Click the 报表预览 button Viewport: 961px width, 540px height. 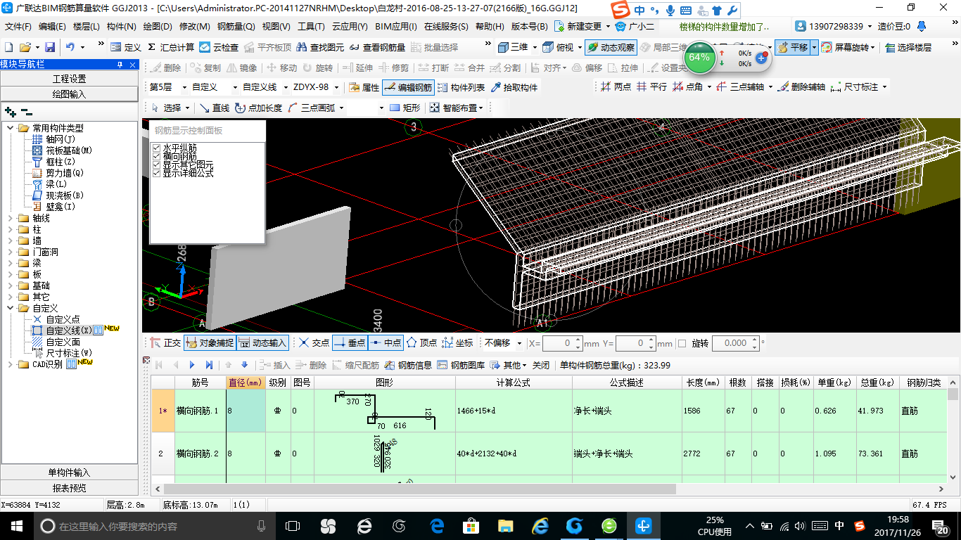(x=69, y=488)
